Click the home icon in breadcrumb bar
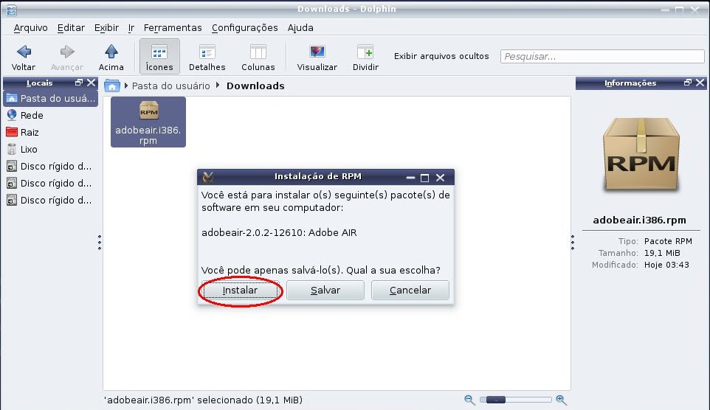Screen dimensions: 710x410 tap(112, 86)
